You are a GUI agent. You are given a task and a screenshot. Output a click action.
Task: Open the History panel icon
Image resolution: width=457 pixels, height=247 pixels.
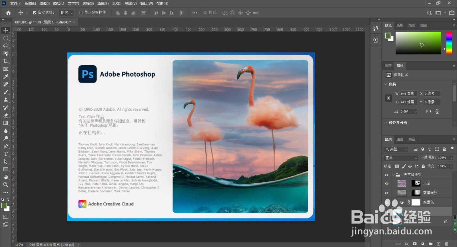pos(376,41)
